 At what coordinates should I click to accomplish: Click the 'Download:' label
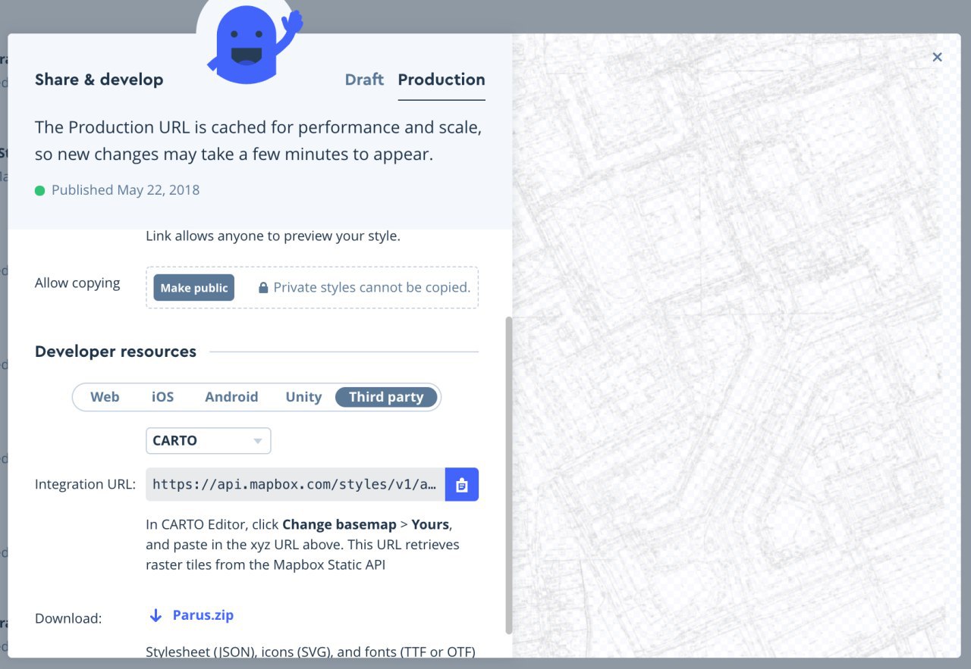click(x=68, y=618)
